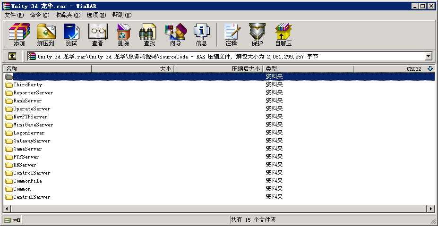Click the GameServer folder icon
The width and height of the screenshot is (438, 226).
[x=9, y=149]
